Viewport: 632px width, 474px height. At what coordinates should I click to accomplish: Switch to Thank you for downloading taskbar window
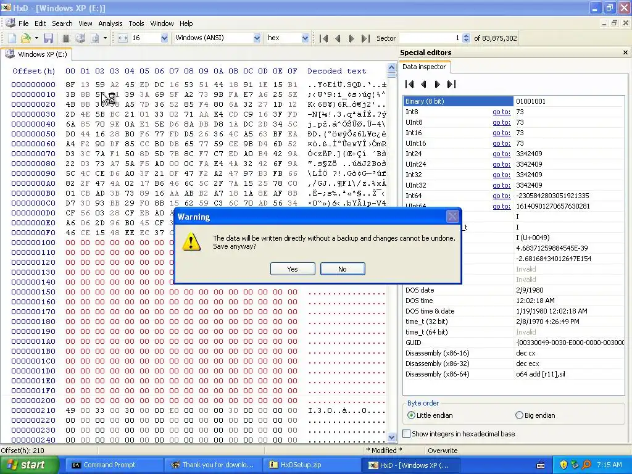pyautogui.click(x=214, y=465)
